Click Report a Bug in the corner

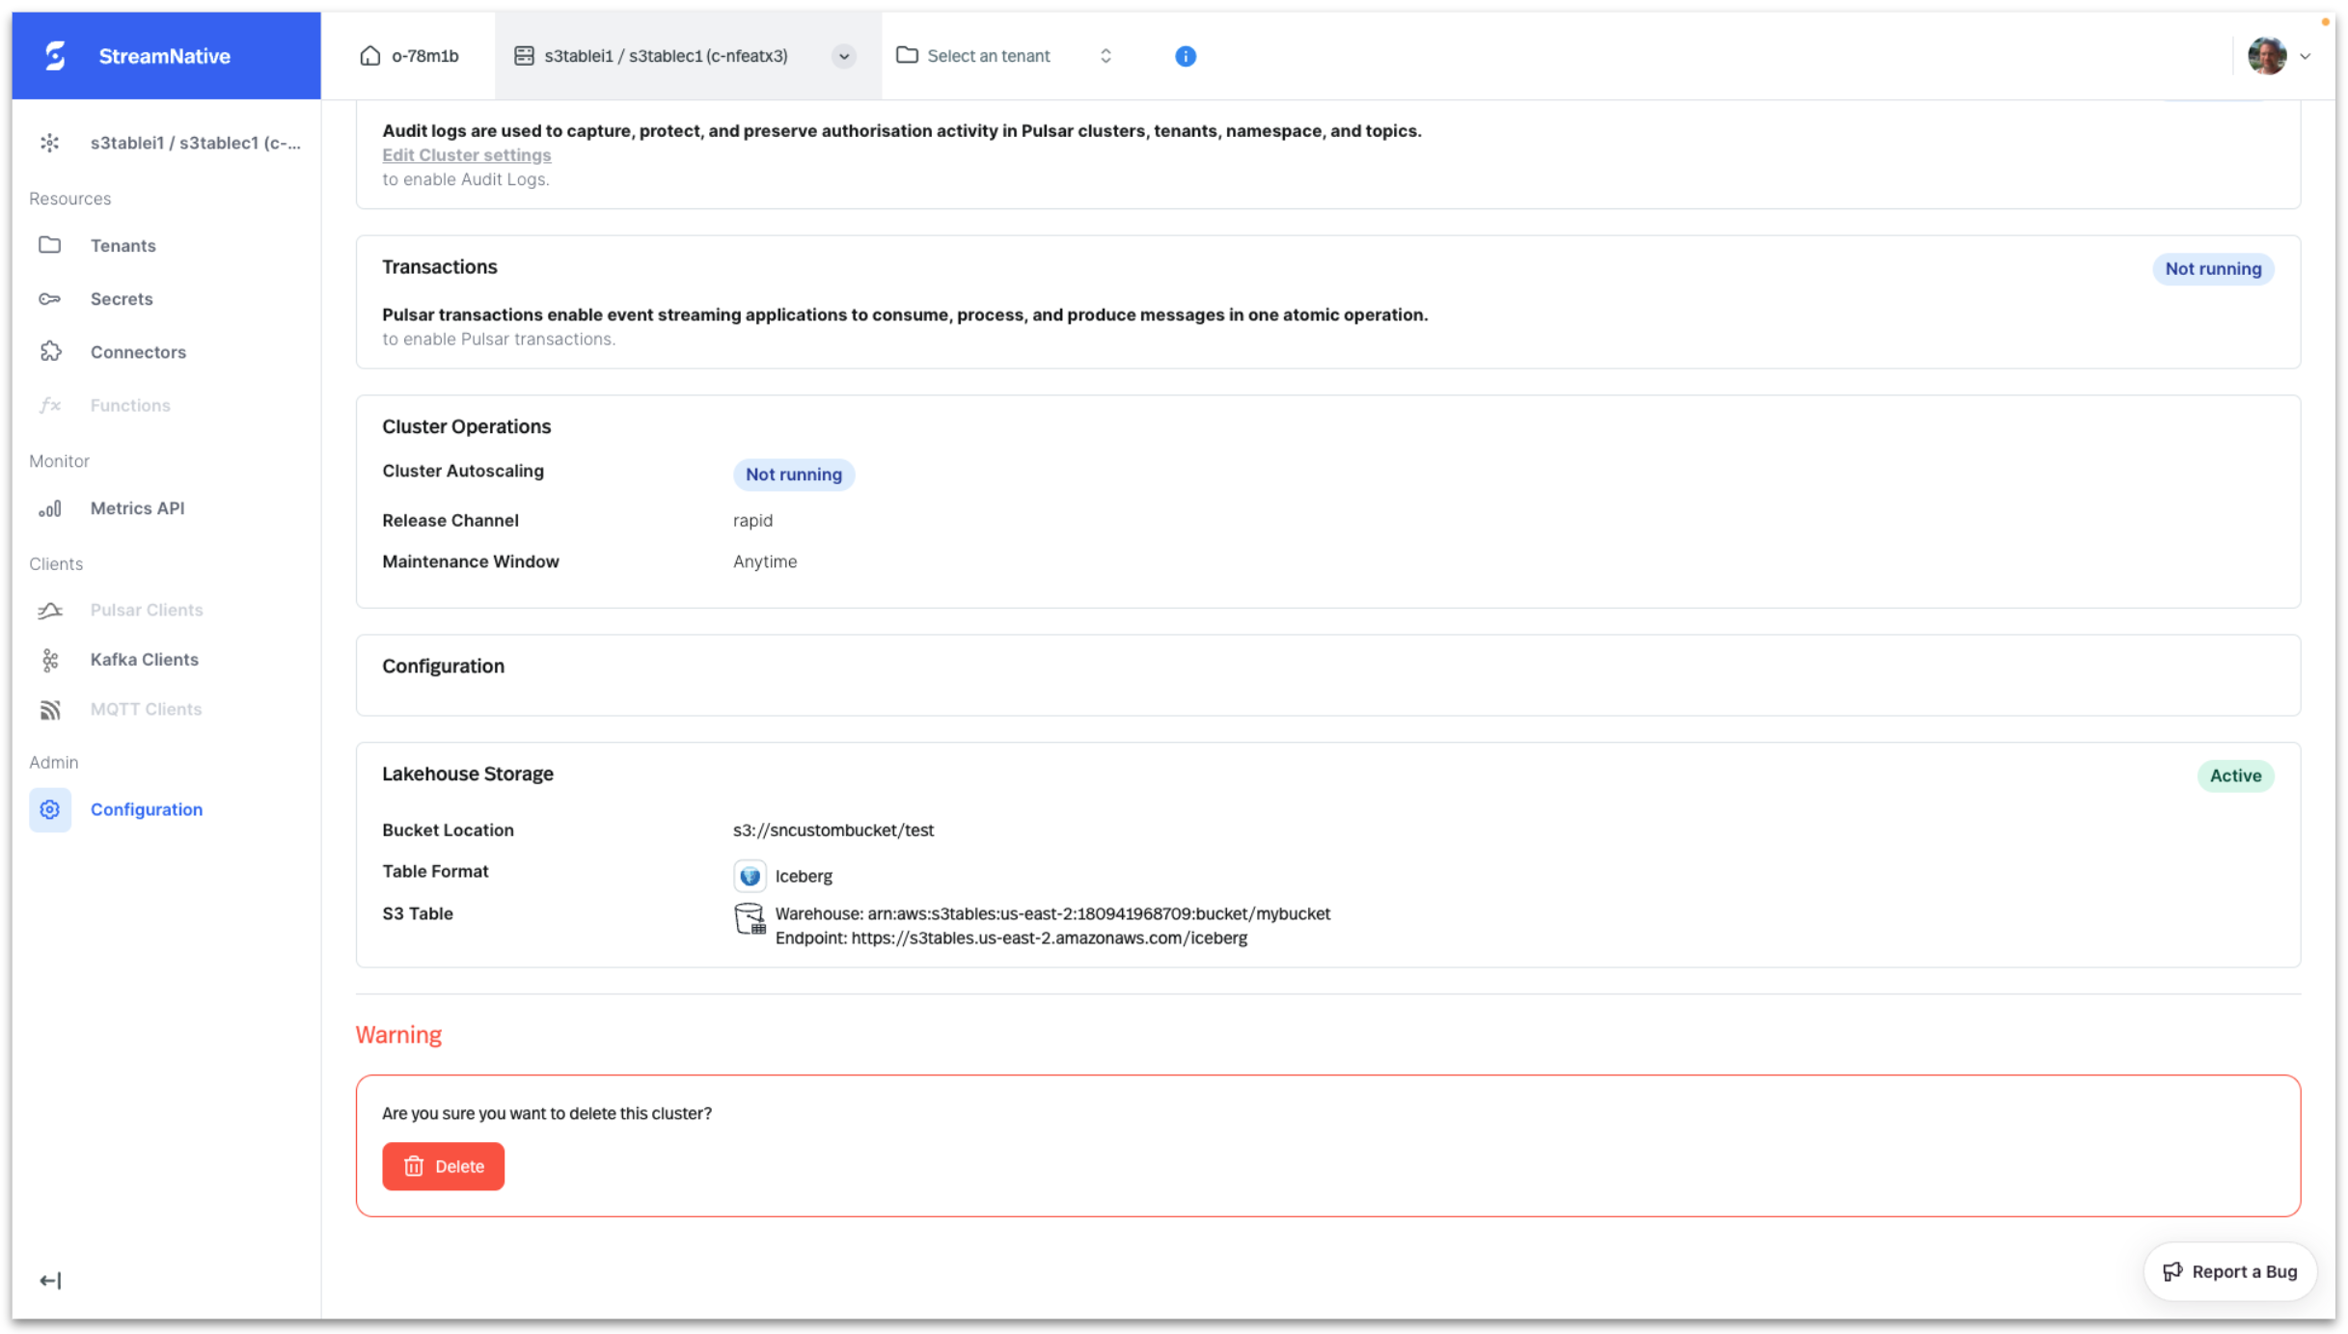tap(2228, 1271)
